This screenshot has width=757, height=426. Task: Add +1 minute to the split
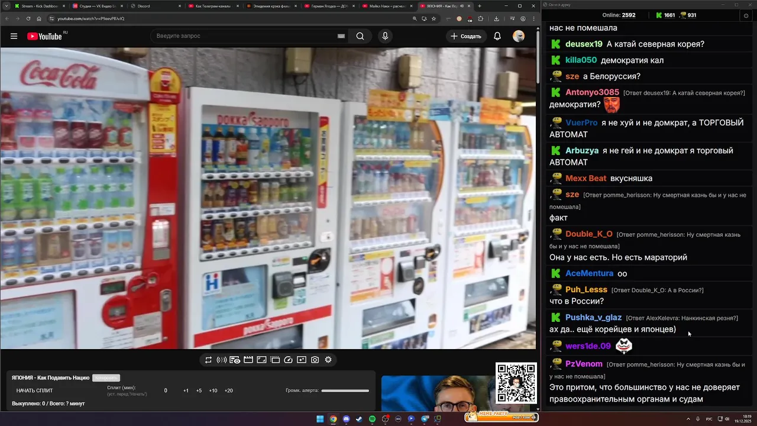186,390
